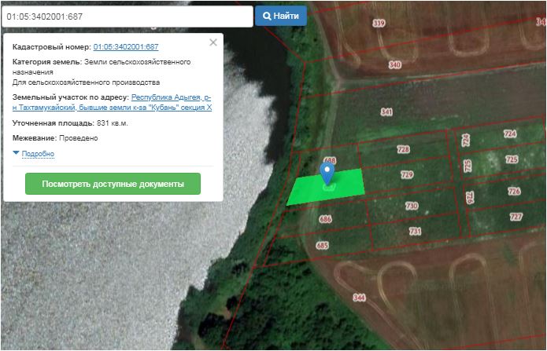
Task: Click the field parcel labeled 344
Action: (360, 298)
